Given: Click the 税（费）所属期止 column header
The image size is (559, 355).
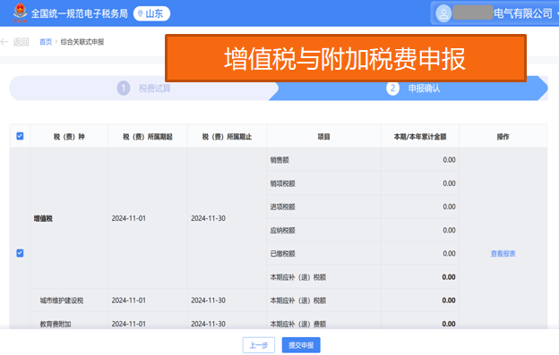Looking at the screenshot, I should pos(228,137).
